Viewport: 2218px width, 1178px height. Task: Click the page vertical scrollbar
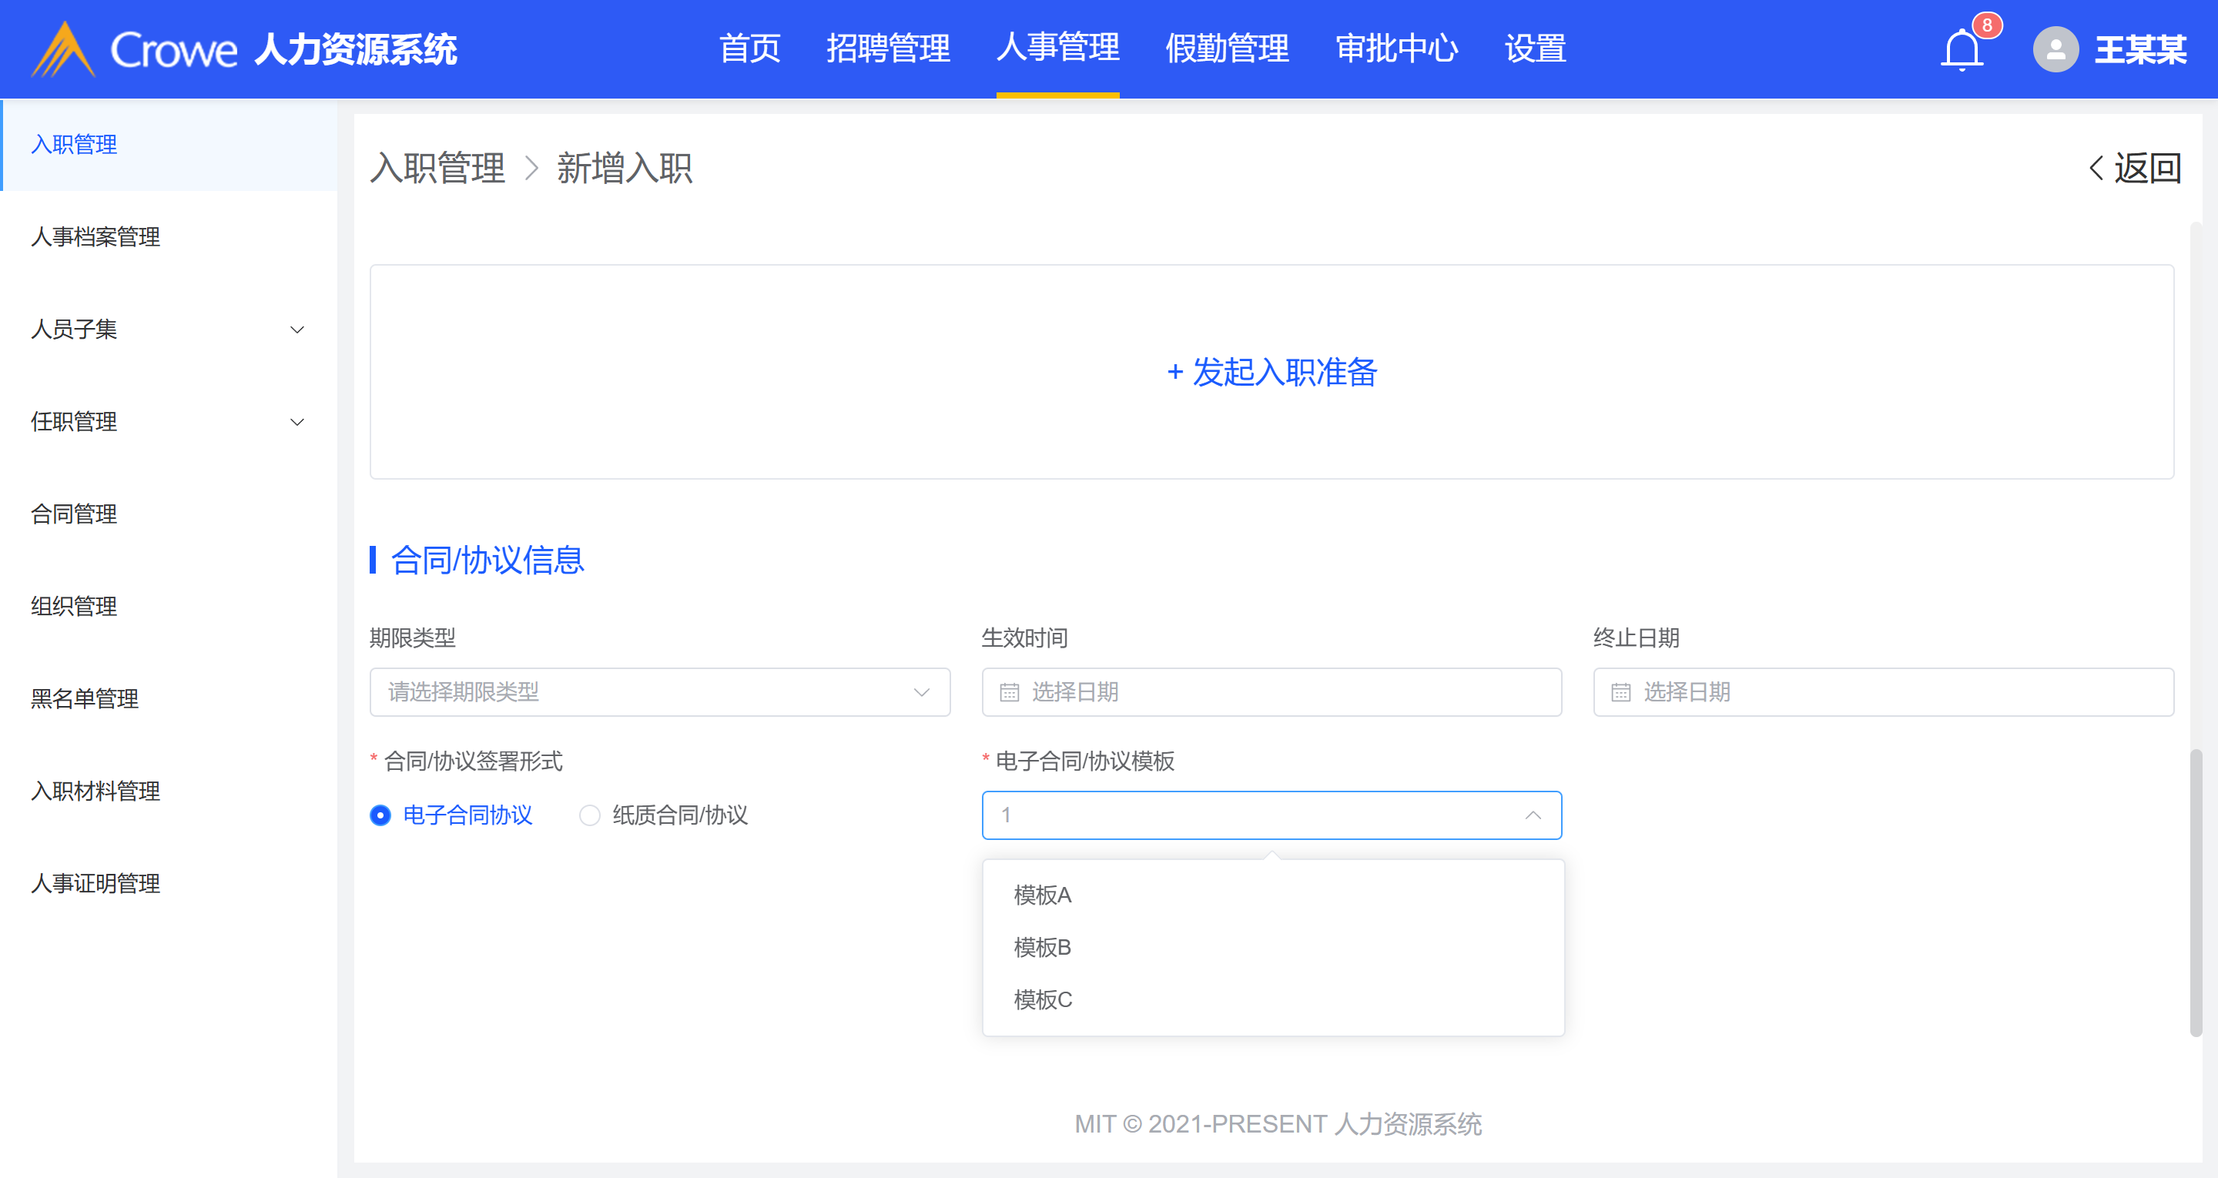2196,892
